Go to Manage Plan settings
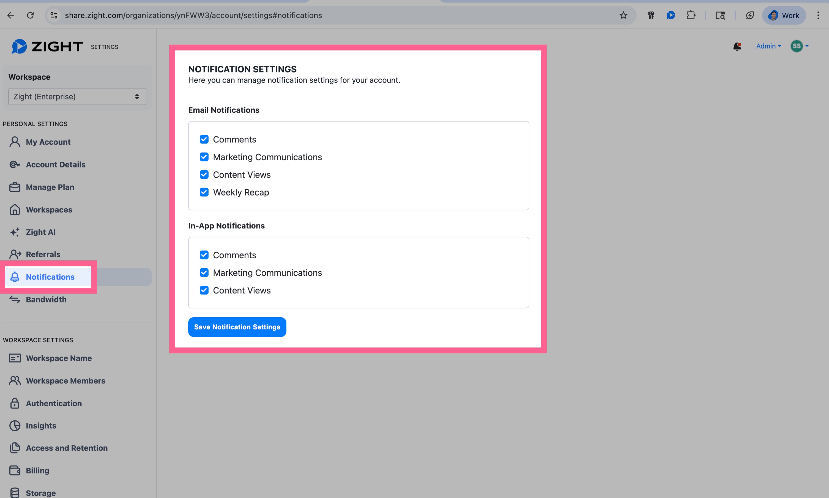The height and width of the screenshot is (498, 829). click(x=50, y=187)
